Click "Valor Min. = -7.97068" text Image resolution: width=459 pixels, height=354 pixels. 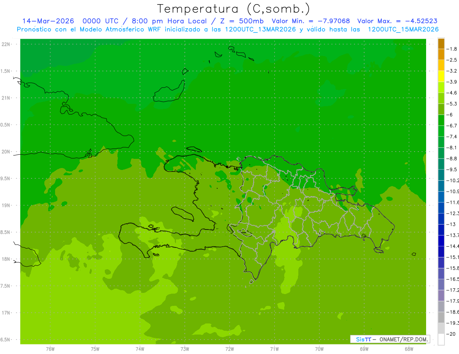tap(311, 21)
